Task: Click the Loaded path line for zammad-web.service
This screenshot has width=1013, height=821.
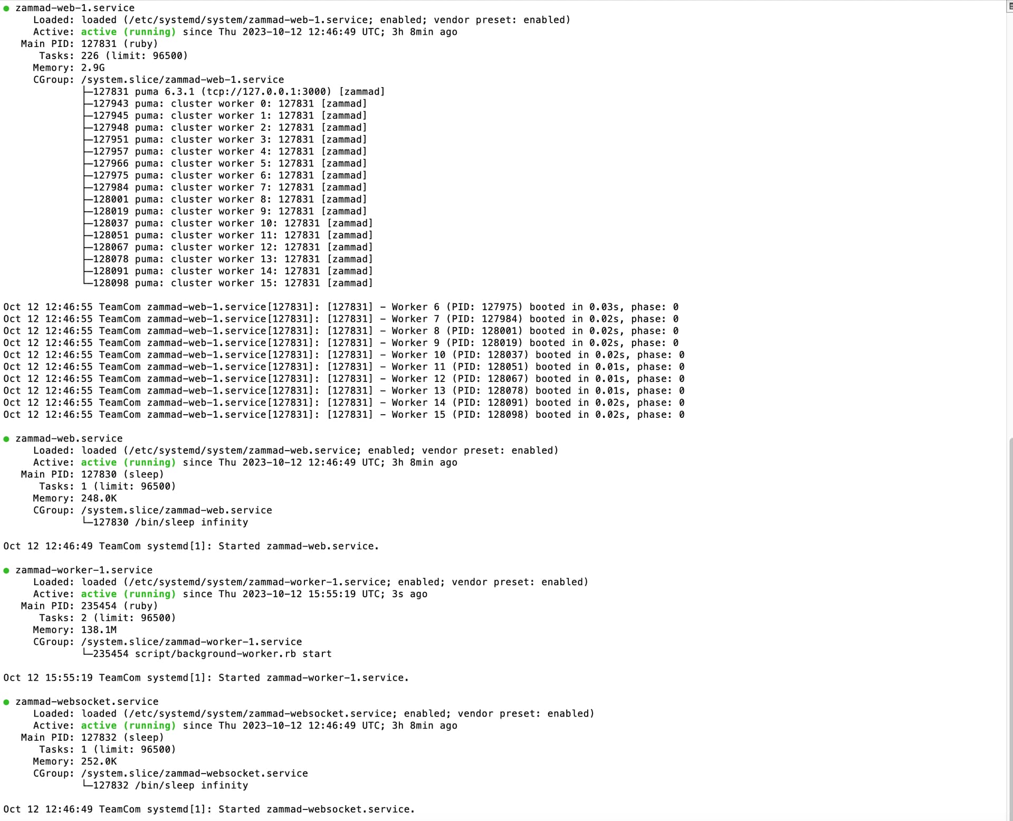Action: pos(295,451)
